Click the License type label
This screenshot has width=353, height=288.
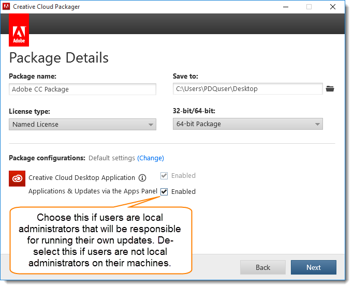(30, 111)
